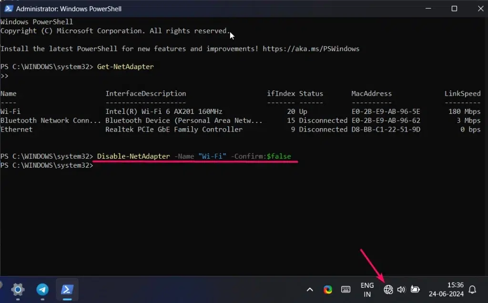Click MAC address E0-2B-E9-AB-96-62
488x303 pixels.
pos(386,121)
